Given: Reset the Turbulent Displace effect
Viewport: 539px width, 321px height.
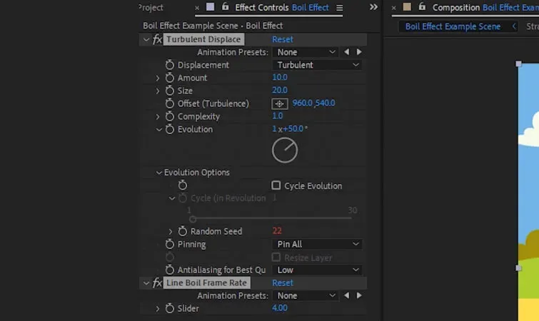Looking at the screenshot, I should coord(283,39).
